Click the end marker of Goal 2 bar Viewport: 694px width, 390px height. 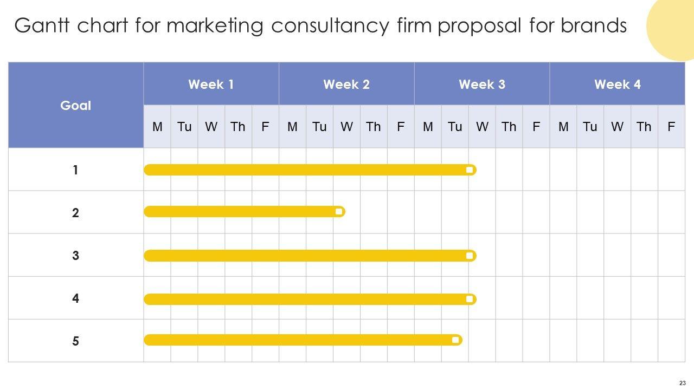339,212
